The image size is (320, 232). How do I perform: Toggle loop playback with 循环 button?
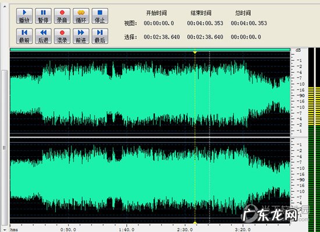click(x=81, y=16)
